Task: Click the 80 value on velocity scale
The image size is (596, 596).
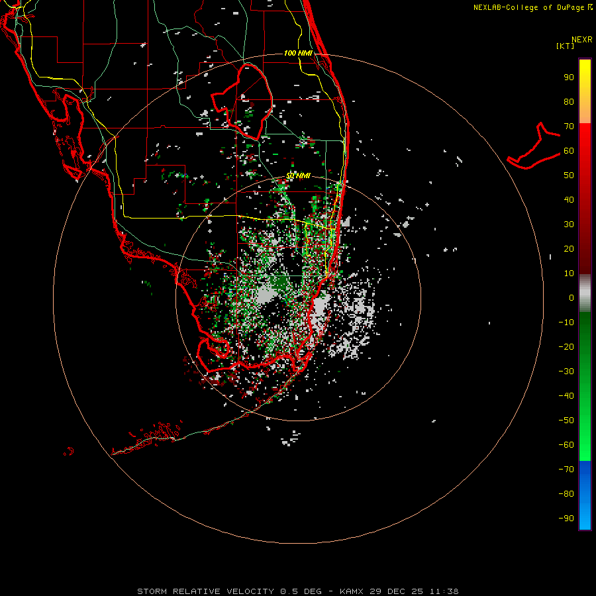Action: [569, 102]
